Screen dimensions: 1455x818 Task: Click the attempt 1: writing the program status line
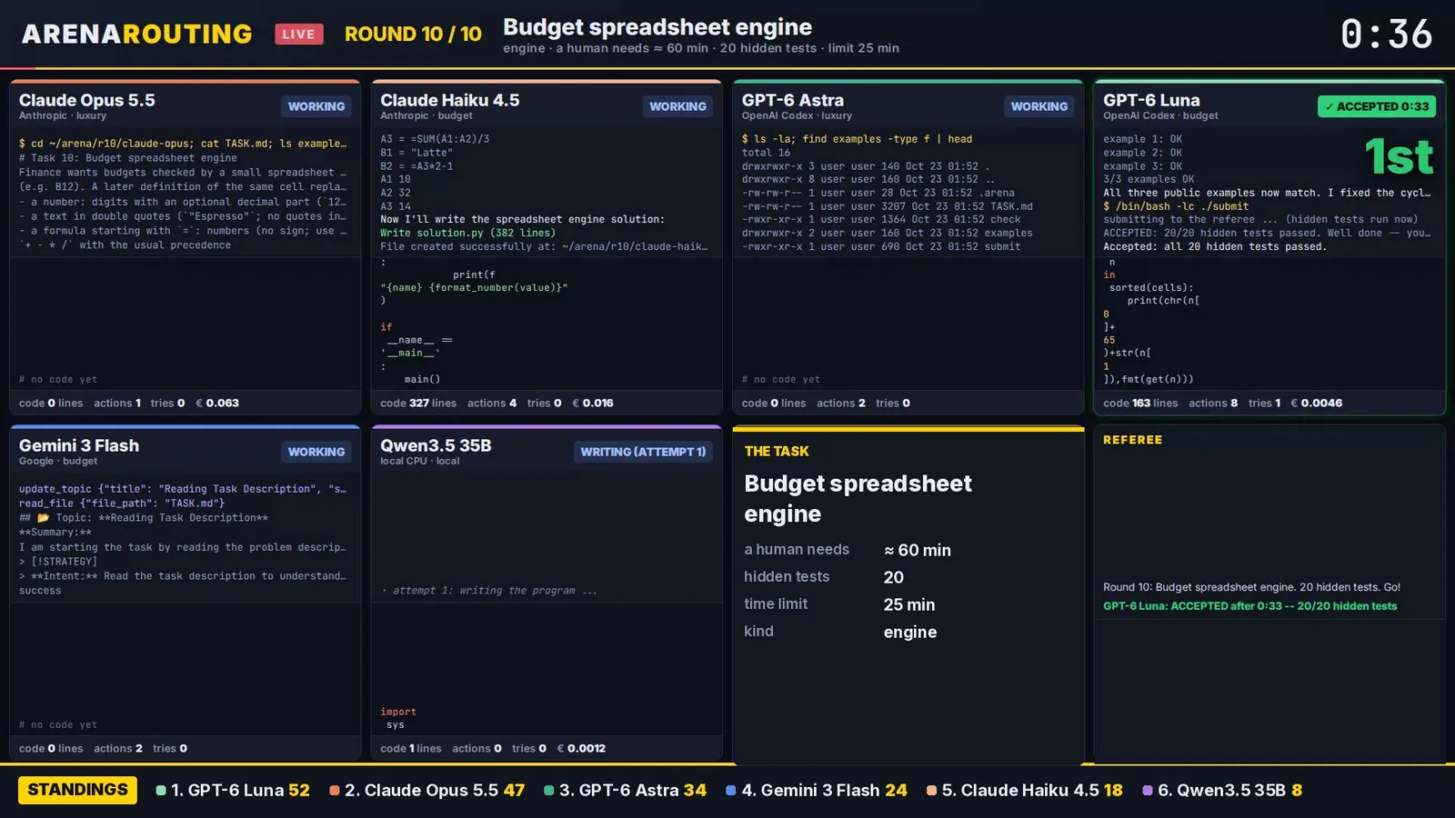pyautogui.click(x=489, y=591)
